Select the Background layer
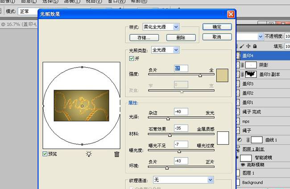 [x=263, y=182]
